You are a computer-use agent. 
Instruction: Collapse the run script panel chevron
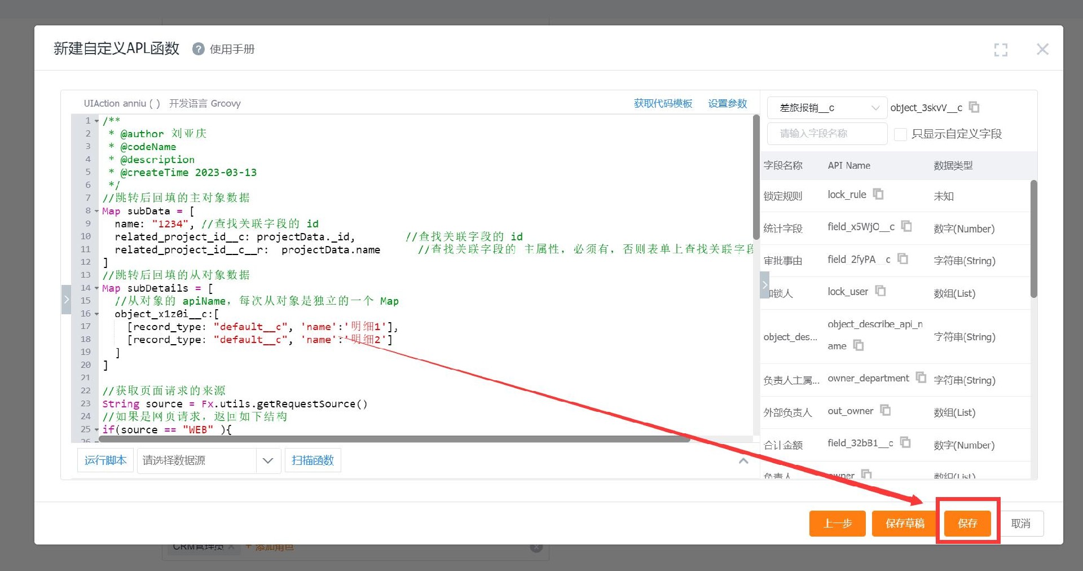click(x=743, y=461)
